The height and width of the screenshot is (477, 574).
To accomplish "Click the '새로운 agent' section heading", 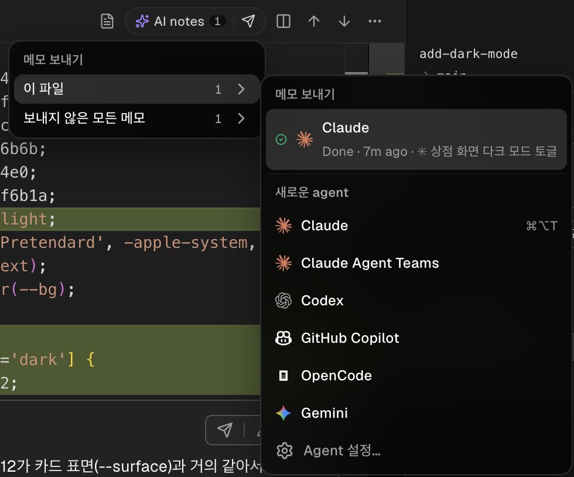I will tap(312, 192).
